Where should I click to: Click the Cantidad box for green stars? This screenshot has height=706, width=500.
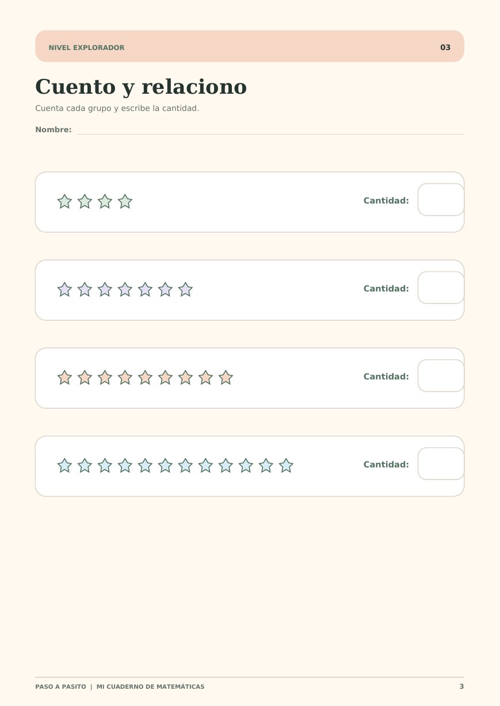click(x=441, y=199)
